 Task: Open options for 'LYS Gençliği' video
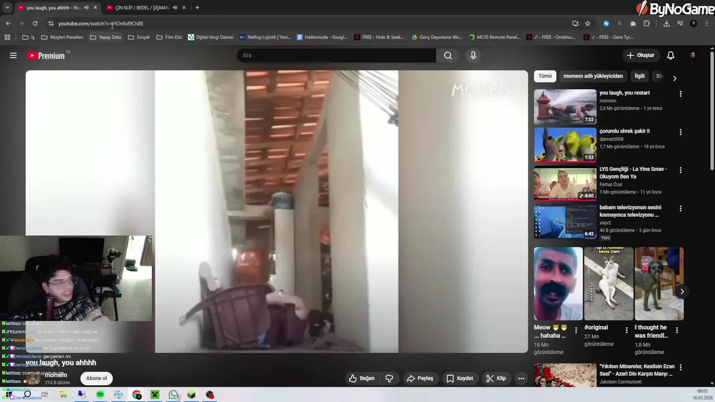point(680,170)
